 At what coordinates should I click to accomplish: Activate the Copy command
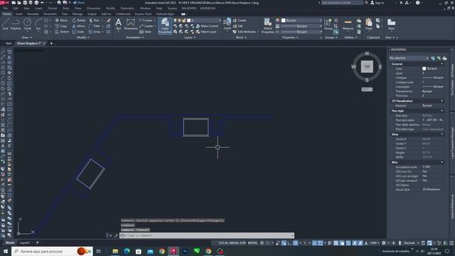[61, 26]
